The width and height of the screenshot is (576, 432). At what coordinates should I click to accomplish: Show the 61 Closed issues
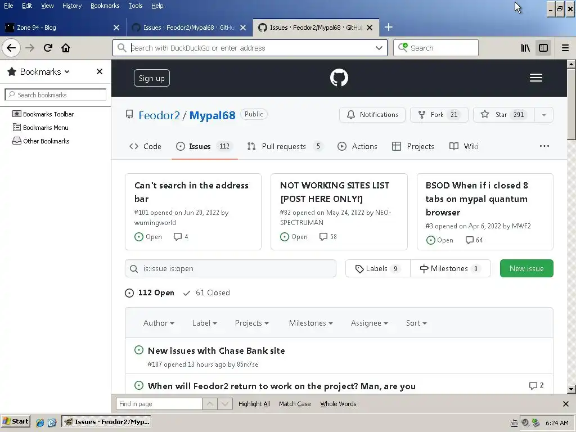[206, 292]
